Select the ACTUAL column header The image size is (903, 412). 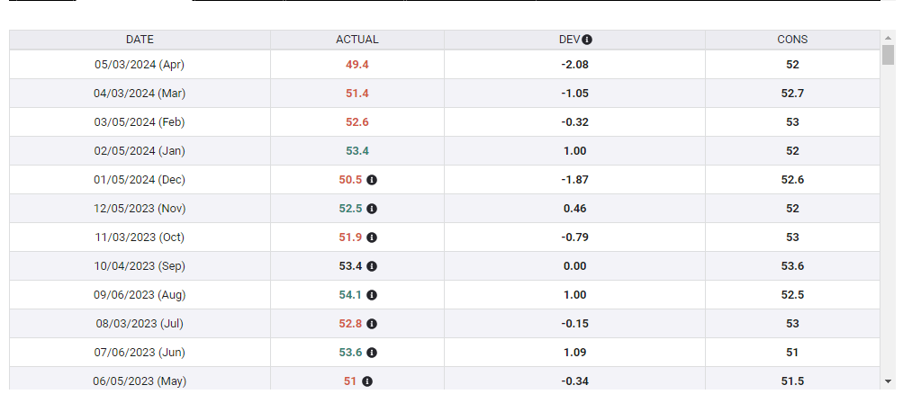click(357, 40)
